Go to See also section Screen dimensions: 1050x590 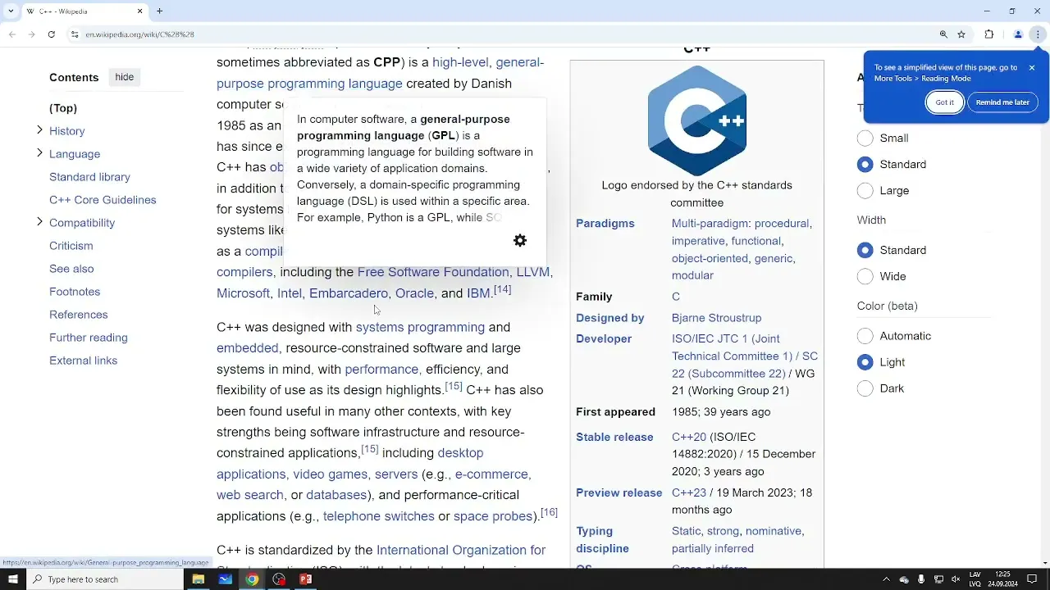71,269
